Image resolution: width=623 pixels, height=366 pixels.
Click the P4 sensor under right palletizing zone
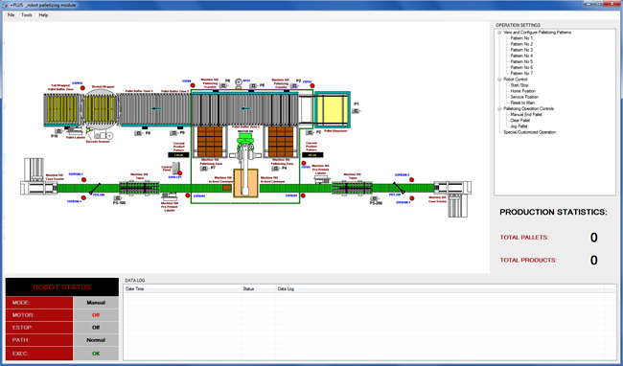tap(275, 169)
